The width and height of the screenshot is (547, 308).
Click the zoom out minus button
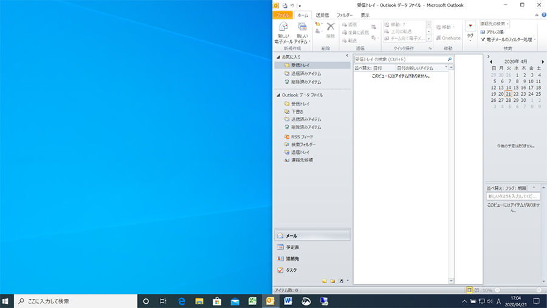pyautogui.click(x=497, y=290)
